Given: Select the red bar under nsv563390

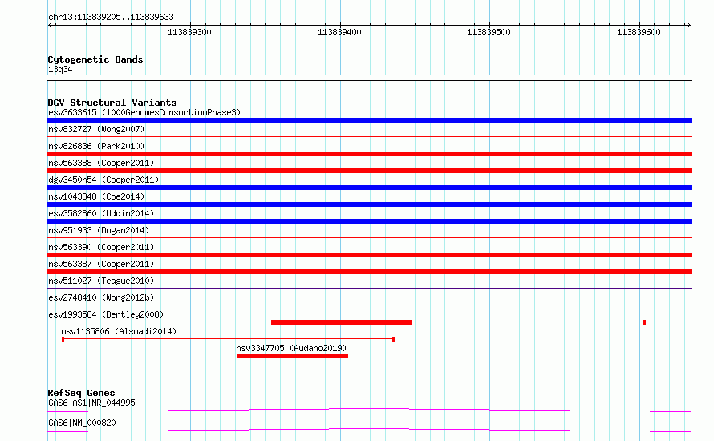Looking at the screenshot, I should pos(369,255).
